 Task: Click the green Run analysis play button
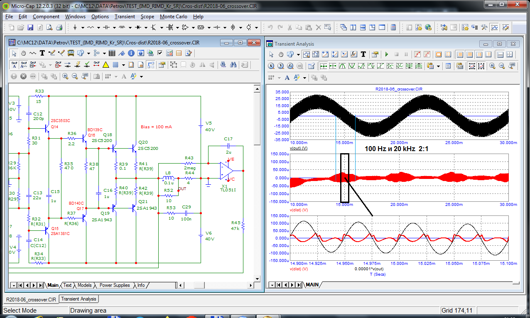pos(386,54)
